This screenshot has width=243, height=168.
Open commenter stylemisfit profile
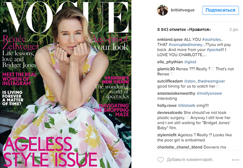[167, 135]
